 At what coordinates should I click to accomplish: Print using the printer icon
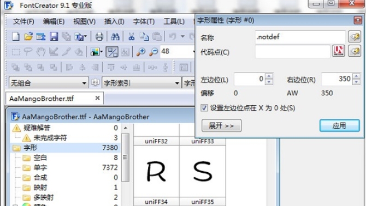tap(99, 37)
